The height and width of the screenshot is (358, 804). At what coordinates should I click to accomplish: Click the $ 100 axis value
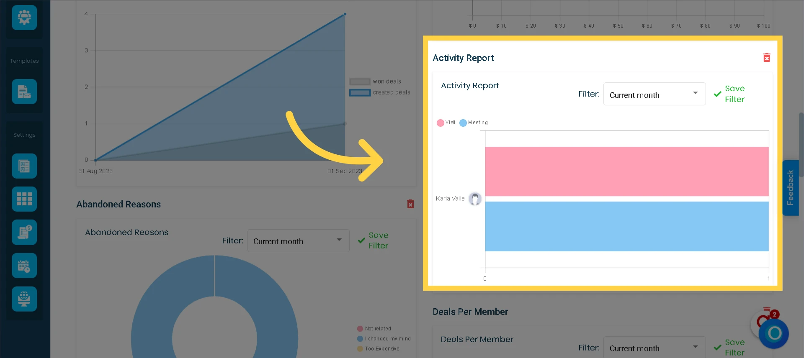(764, 26)
